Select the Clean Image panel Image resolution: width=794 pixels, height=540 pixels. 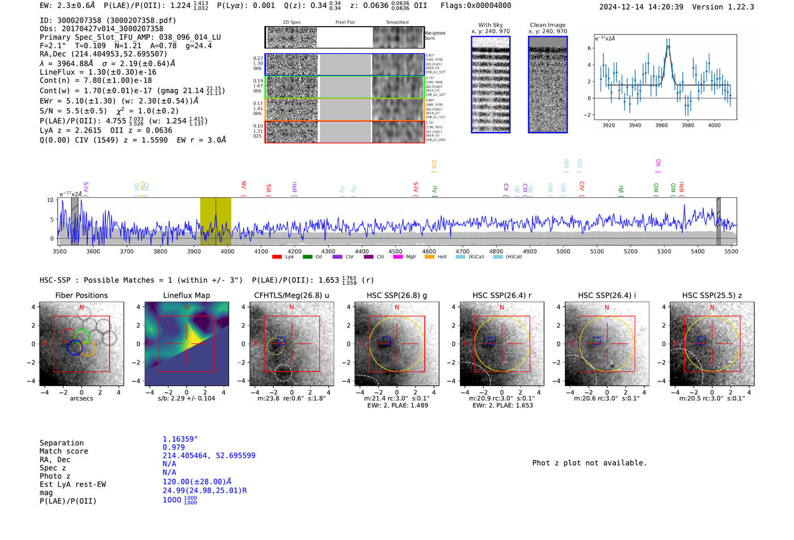[x=548, y=84]
